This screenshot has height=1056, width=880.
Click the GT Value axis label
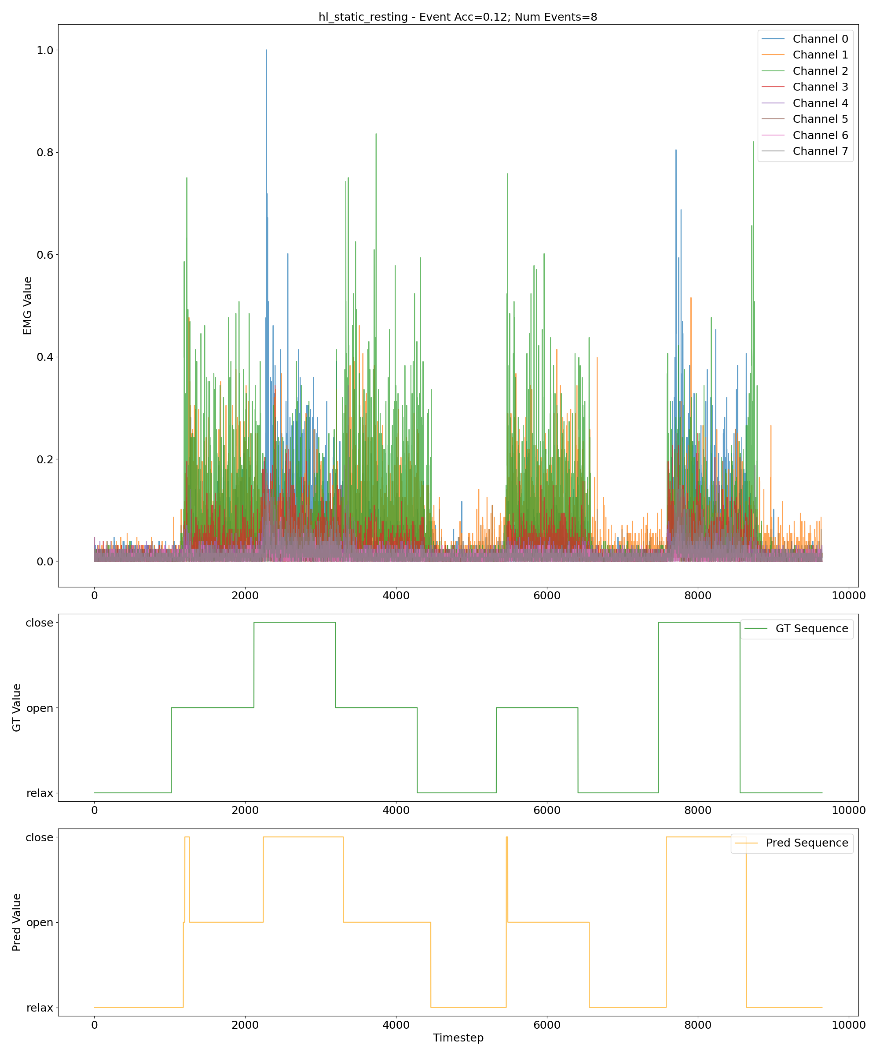pyautogui.click(x=17, y=708)
